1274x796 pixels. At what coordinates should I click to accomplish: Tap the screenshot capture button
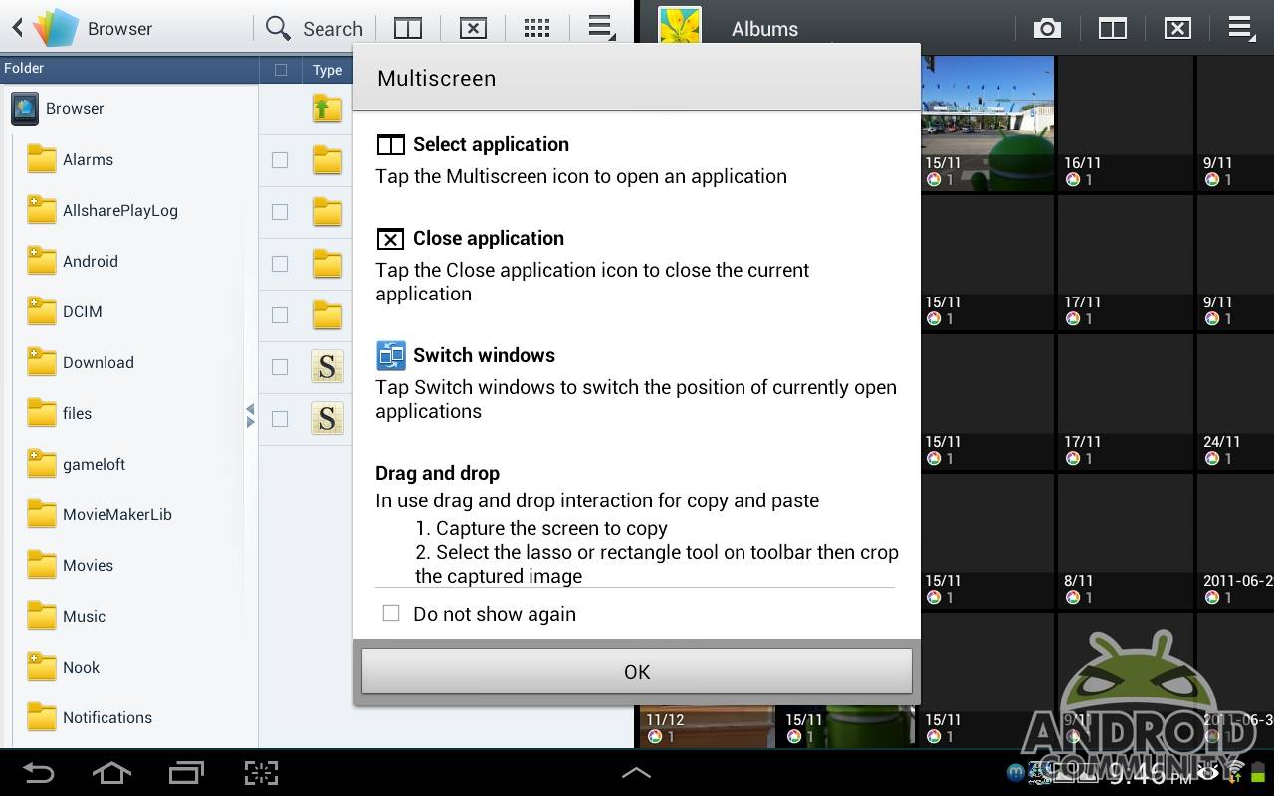click(261, 773)
